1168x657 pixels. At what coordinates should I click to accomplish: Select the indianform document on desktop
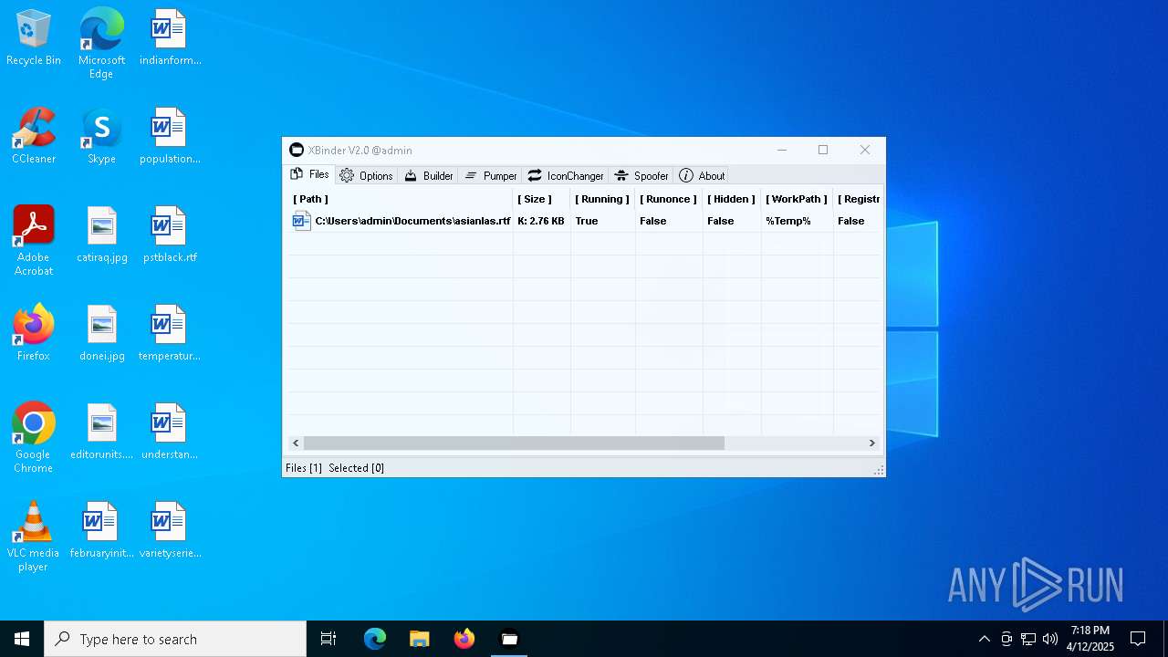point(170,38)
